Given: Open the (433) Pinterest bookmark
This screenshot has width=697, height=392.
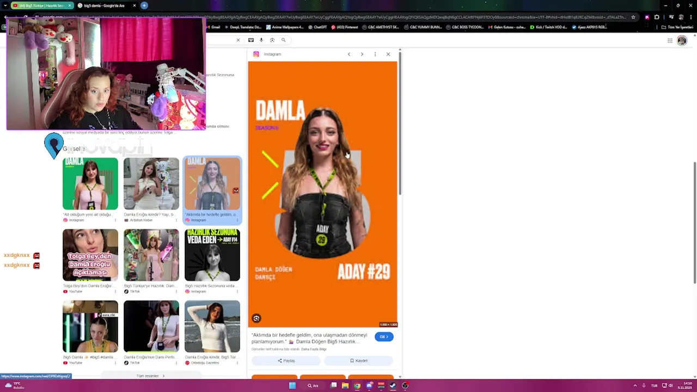Looking at the screenshot, I should click(344, 27).
